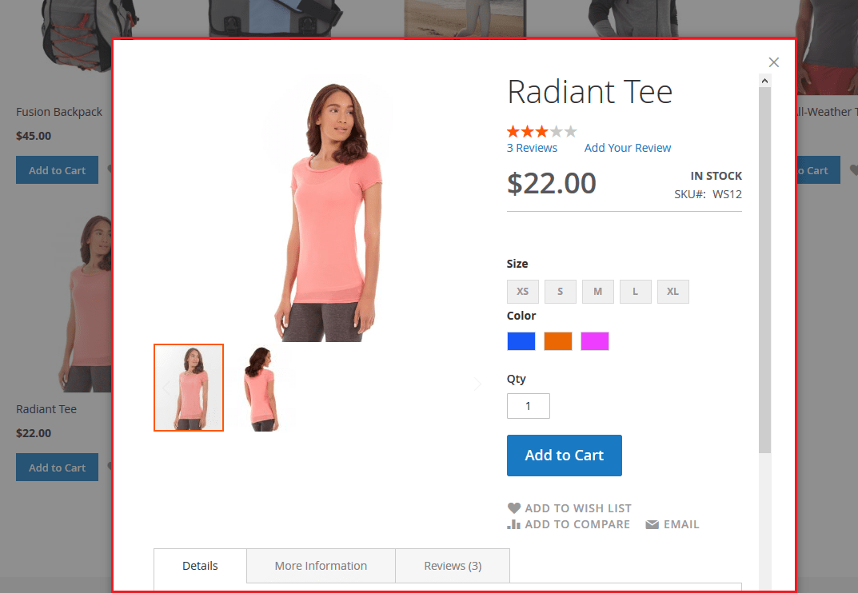Screen dimensions: 858x593
Task: Click the $45.00 Fusion Backpack price
Action: point(34,136)
